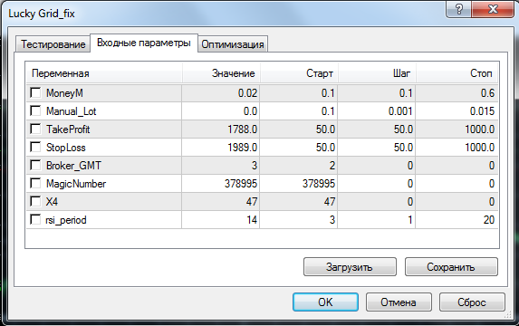This screenshot has height=326, width=519.
Task: Open the Оптимизация tab
Action: click(x=233, y=44)
